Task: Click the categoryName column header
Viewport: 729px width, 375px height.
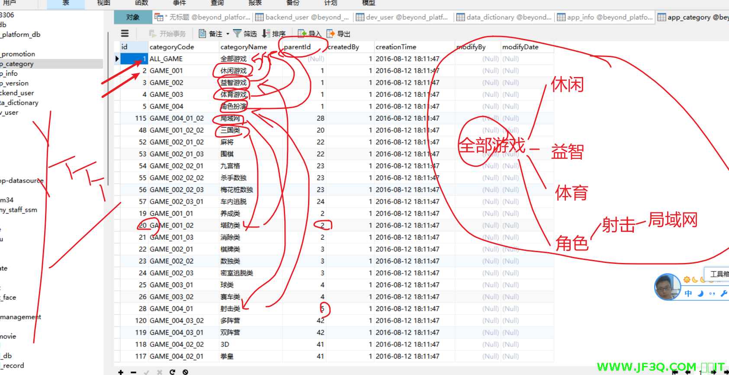Action: point(244,47)
